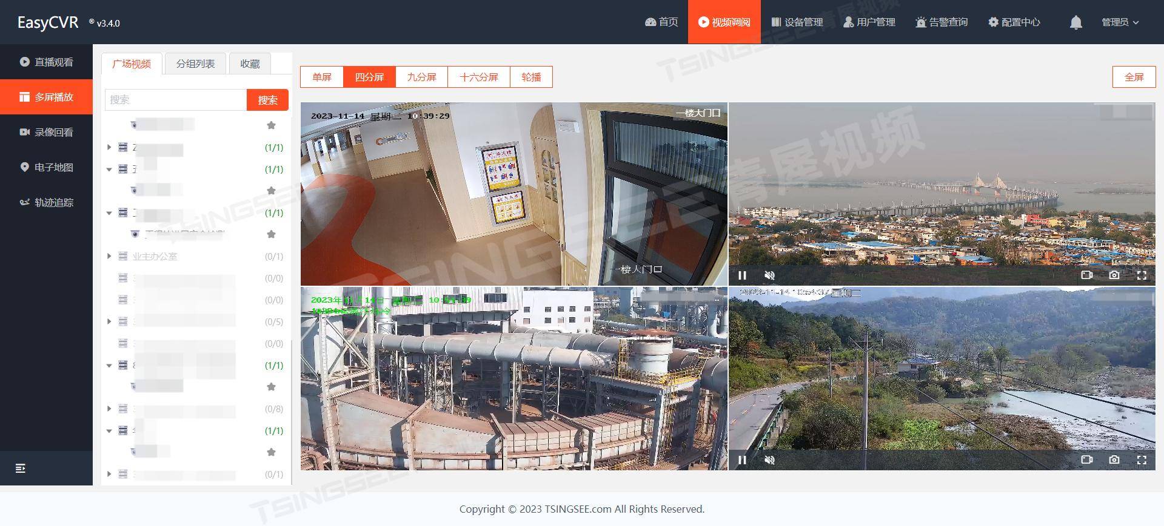
Task: Expand the 业主办公室 group arrow
Action: coord(109,256)
